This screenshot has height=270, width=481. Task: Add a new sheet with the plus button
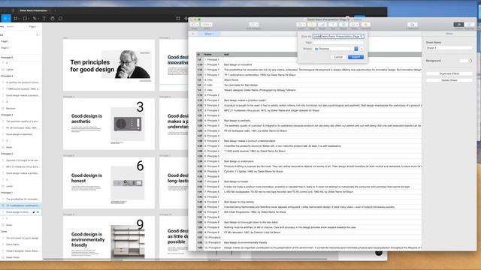point(193,34)
